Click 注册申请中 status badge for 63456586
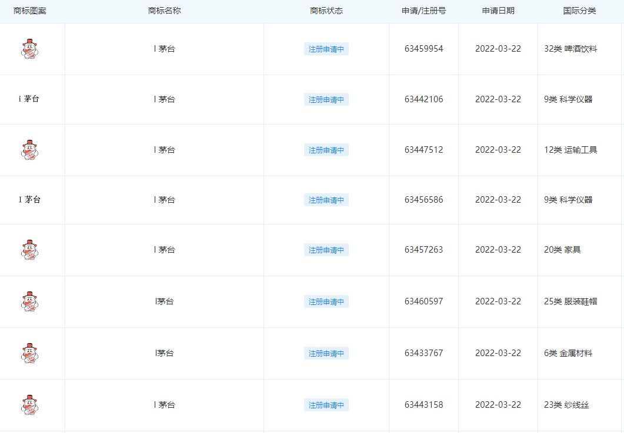624x433 pixels. coord(326,200)
